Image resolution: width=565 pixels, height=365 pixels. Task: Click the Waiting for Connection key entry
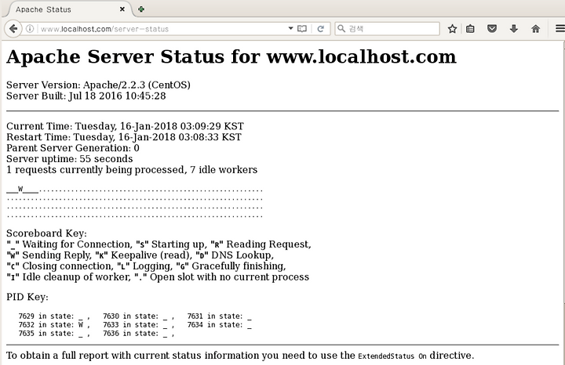tap(69, 244)
